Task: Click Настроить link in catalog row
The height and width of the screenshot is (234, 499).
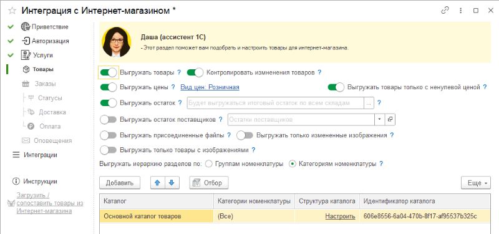Action: pyautogui.click(x=340, y=217)
